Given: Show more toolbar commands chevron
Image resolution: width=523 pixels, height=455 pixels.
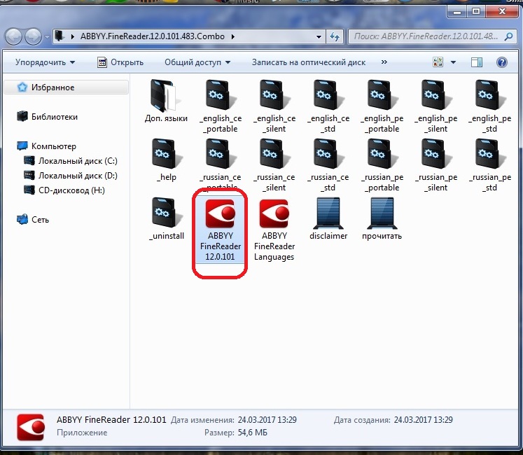Looking at the screenshot, I should 384,62.
